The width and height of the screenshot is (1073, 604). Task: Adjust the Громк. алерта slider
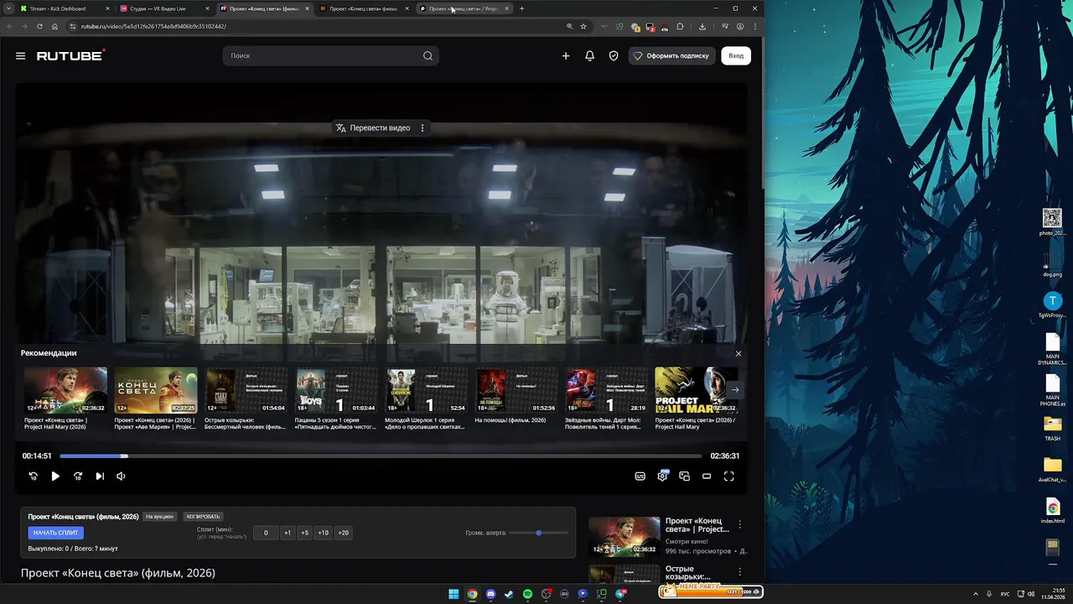538,533
